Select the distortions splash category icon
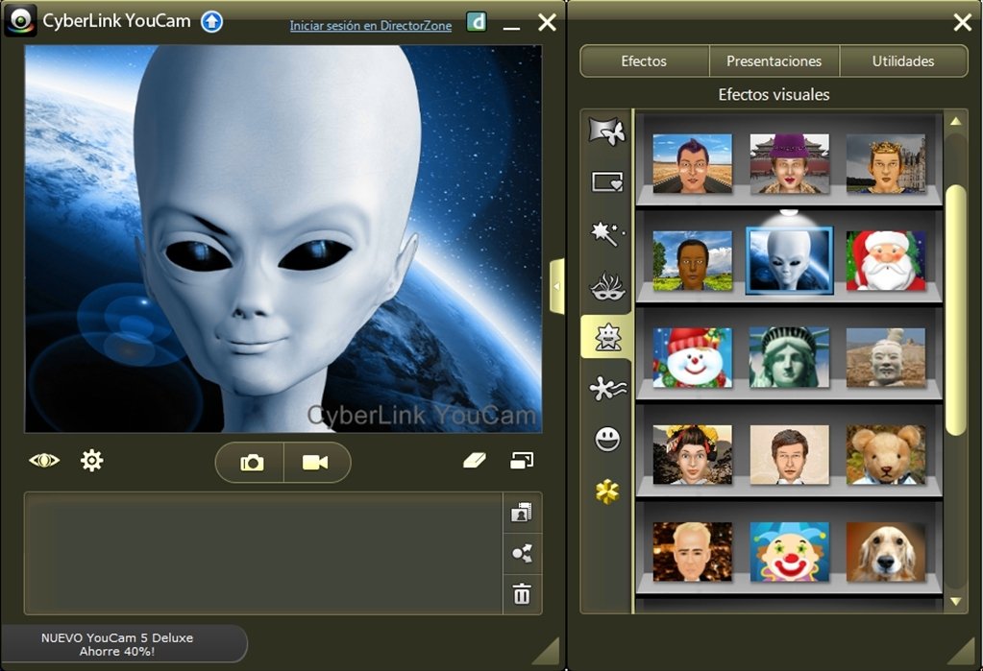 pyautogui.click(x=607, y=389)
